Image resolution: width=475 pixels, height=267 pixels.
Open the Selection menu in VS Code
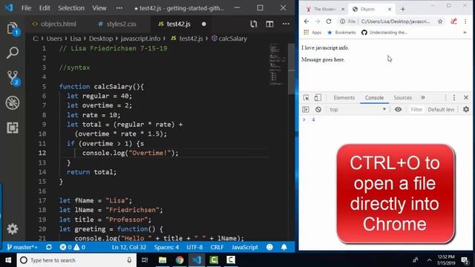point(71,8)
